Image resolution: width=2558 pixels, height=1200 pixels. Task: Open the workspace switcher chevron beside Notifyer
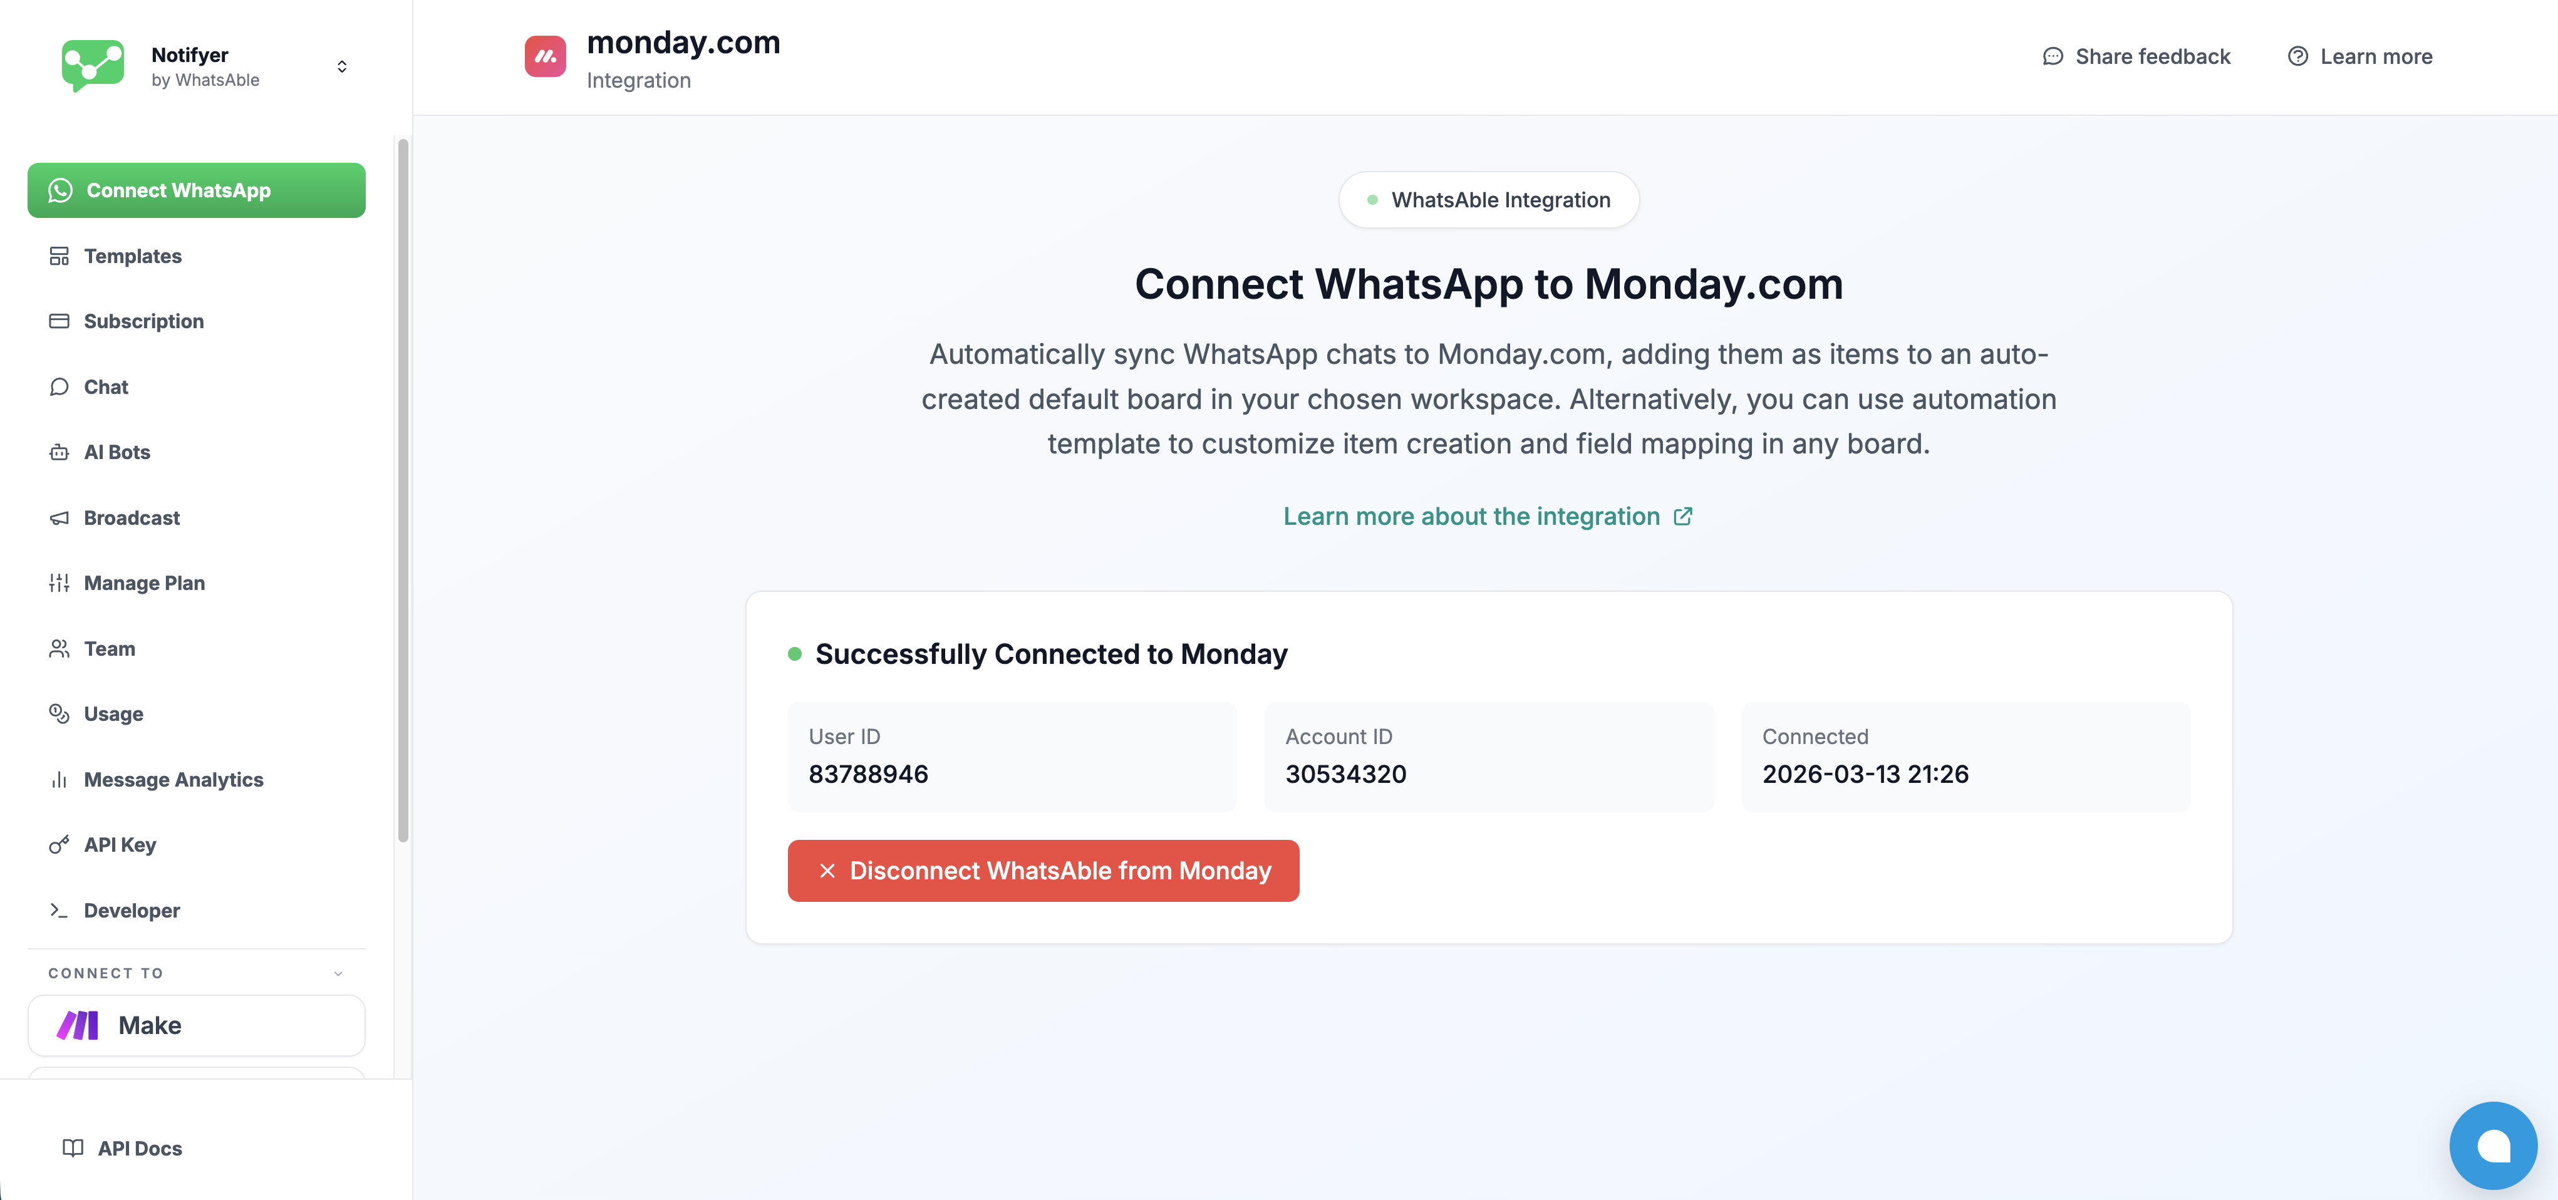point(341,66)
